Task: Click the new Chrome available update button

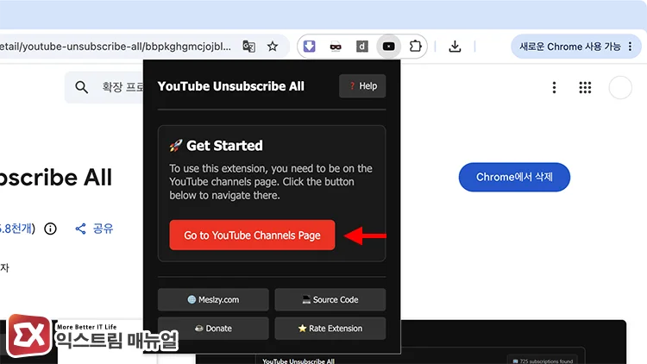Action: point(576,47)
